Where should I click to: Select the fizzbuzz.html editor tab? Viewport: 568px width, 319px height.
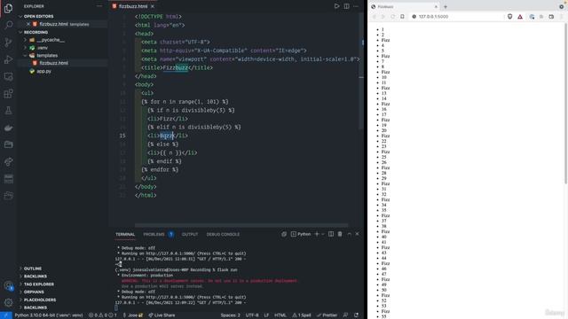[x=133, y=6]
